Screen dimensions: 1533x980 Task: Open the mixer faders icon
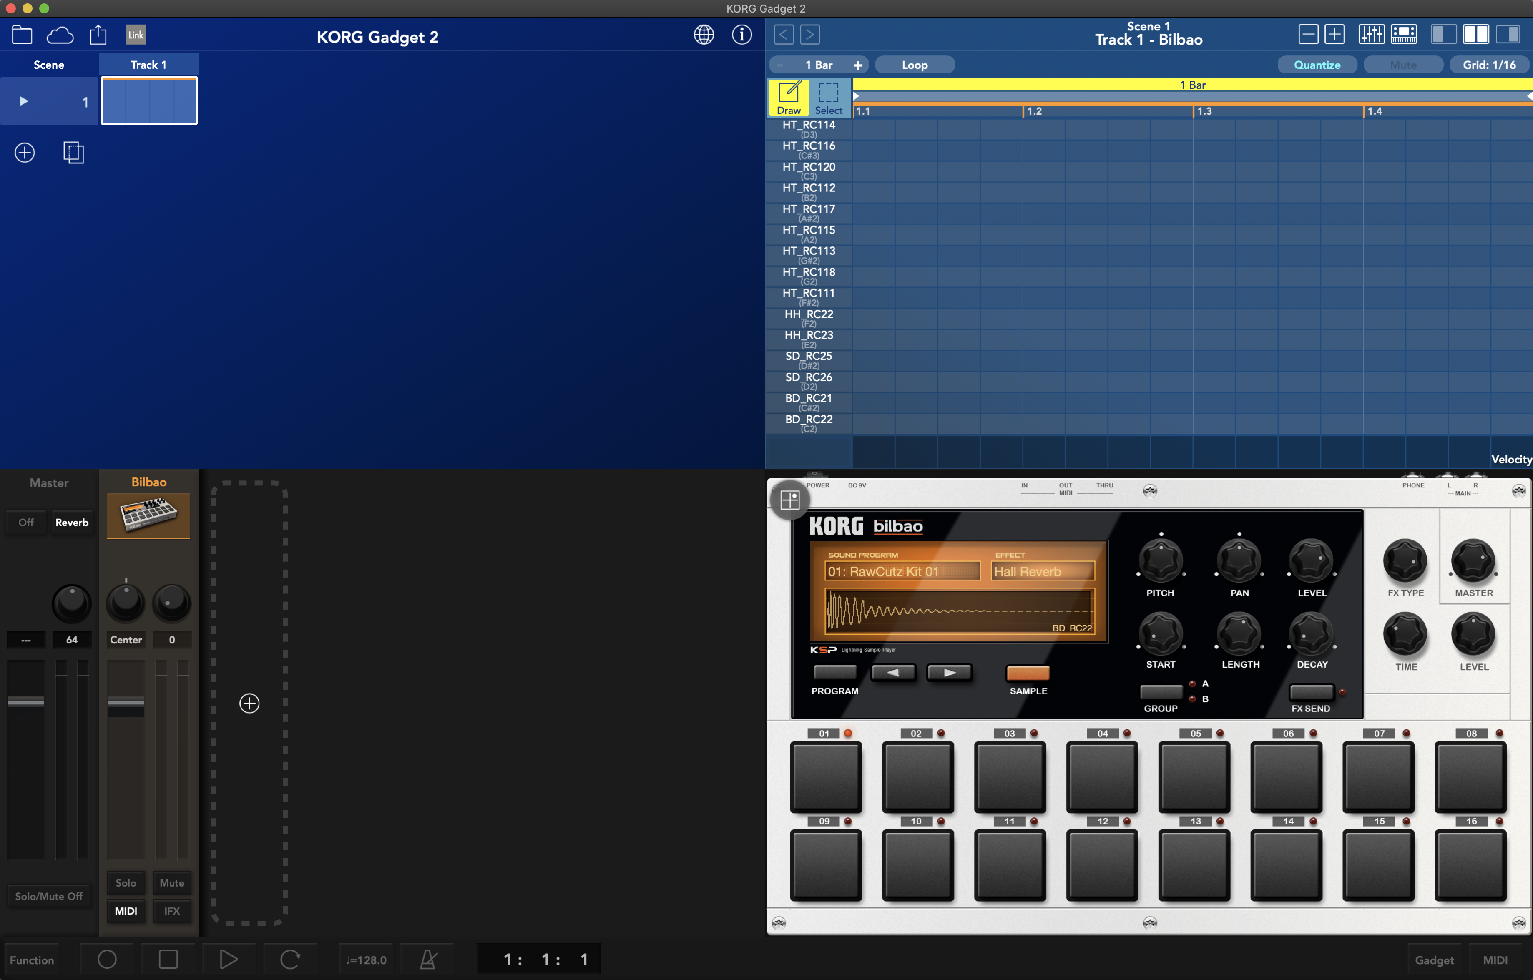coord(1371,34)
